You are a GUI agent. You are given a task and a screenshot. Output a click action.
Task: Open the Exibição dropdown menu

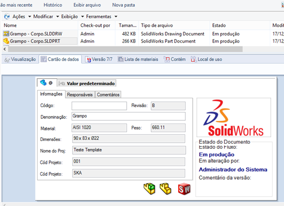72,16
